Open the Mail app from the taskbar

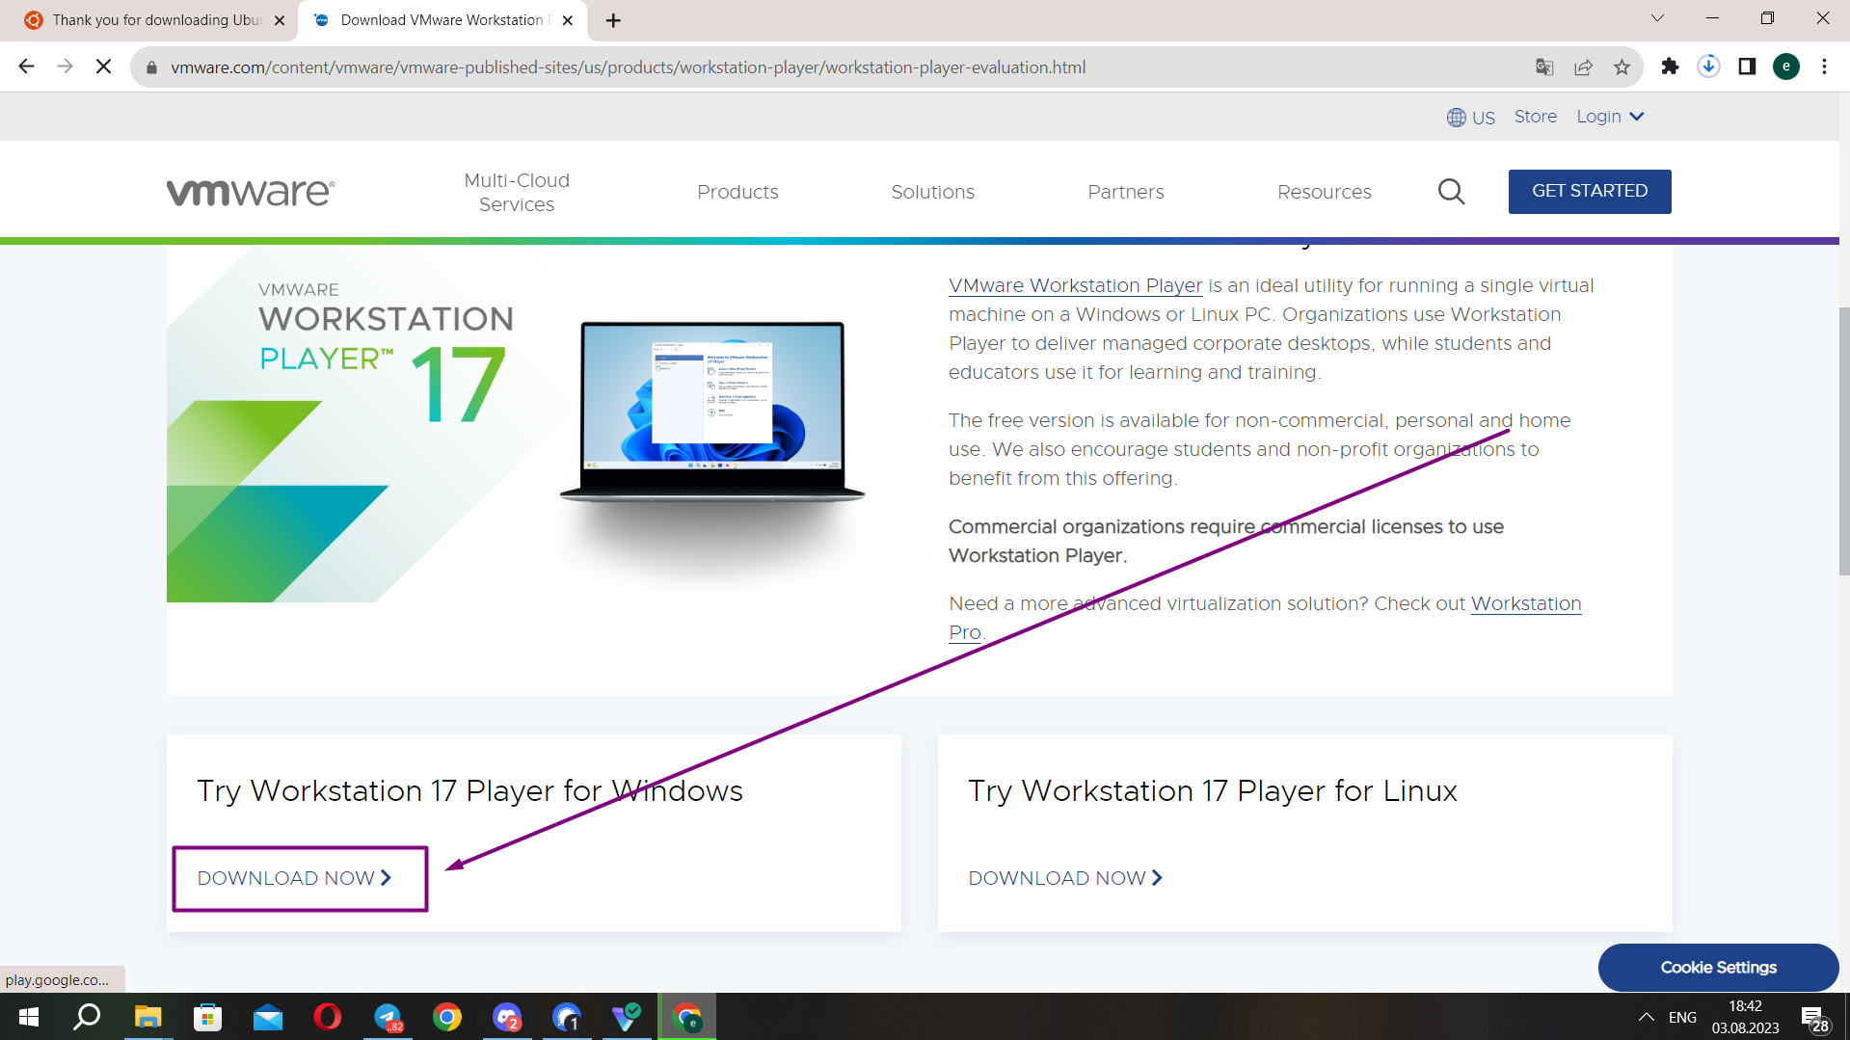(x=267, y=1017)
